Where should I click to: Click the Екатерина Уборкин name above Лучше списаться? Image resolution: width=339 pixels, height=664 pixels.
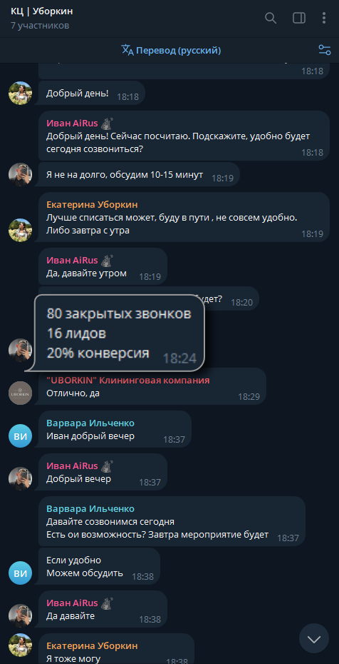click(92, 205)
